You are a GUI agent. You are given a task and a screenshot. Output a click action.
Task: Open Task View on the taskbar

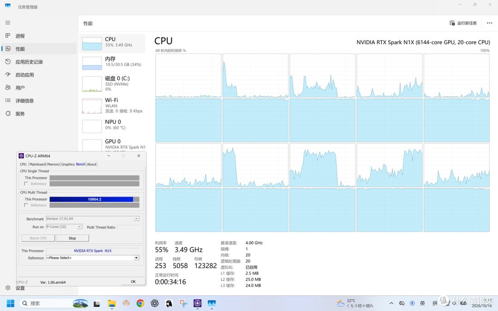tap(96, 304)
